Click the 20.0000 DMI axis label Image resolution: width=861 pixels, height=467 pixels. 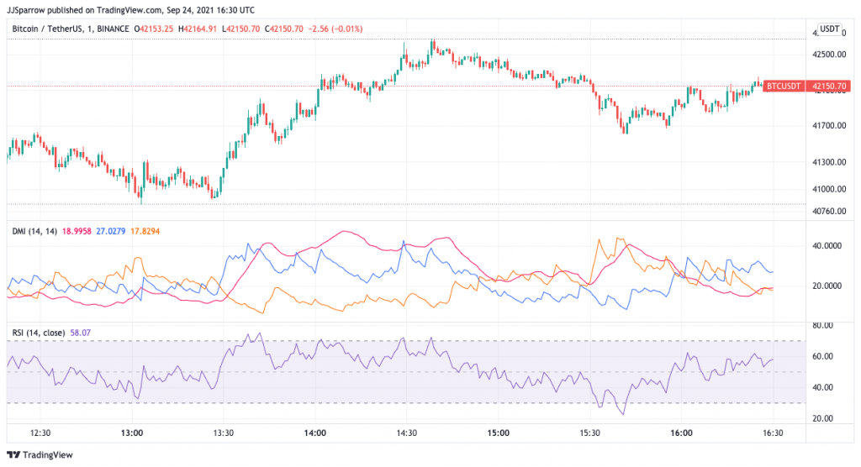(827, 286)
